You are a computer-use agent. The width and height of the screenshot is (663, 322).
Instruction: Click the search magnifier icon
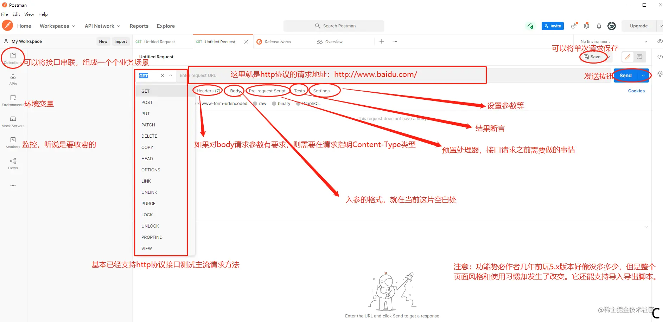point(318,26)
